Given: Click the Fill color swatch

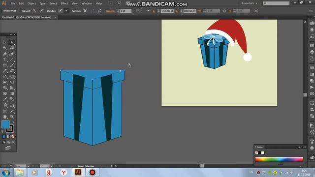Looking at the screenshot, I should [x=5, y=124].
